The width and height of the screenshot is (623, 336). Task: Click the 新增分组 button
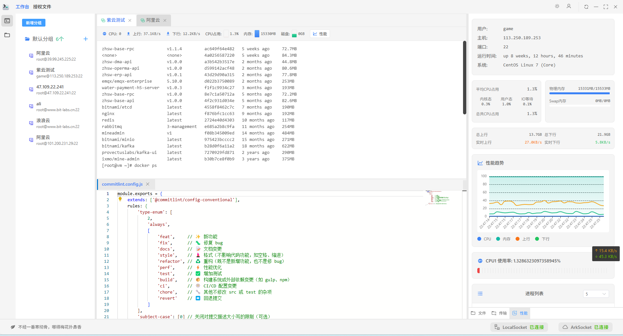(x=34, y=23)
